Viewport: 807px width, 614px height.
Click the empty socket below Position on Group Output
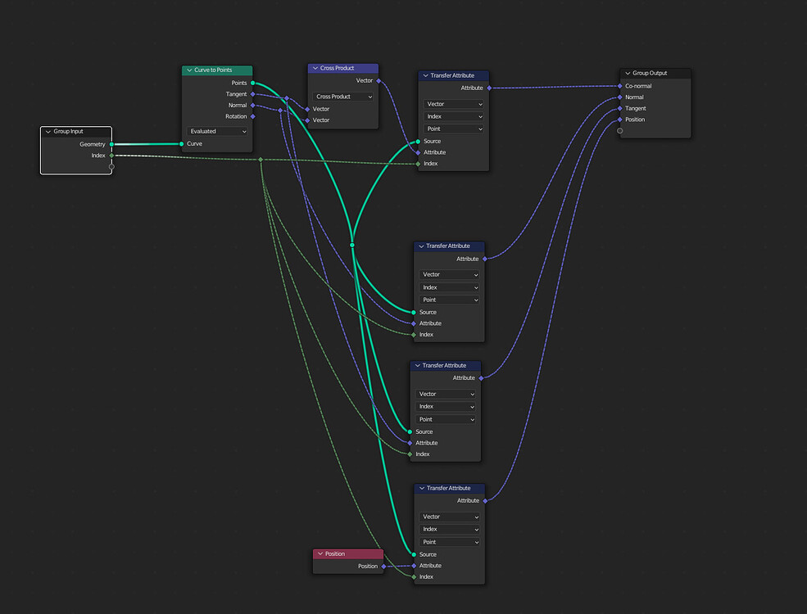coord(620,130)
